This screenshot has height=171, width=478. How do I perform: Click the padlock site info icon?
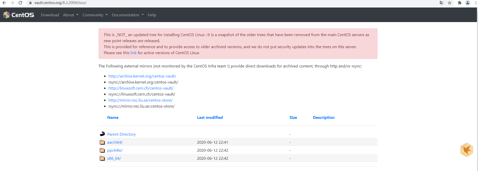(30, 3)
